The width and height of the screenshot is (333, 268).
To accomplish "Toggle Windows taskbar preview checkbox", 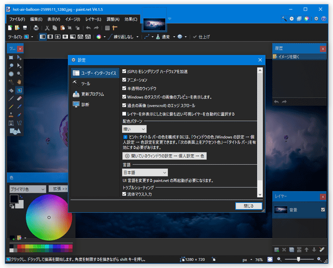I will (124, 97).
